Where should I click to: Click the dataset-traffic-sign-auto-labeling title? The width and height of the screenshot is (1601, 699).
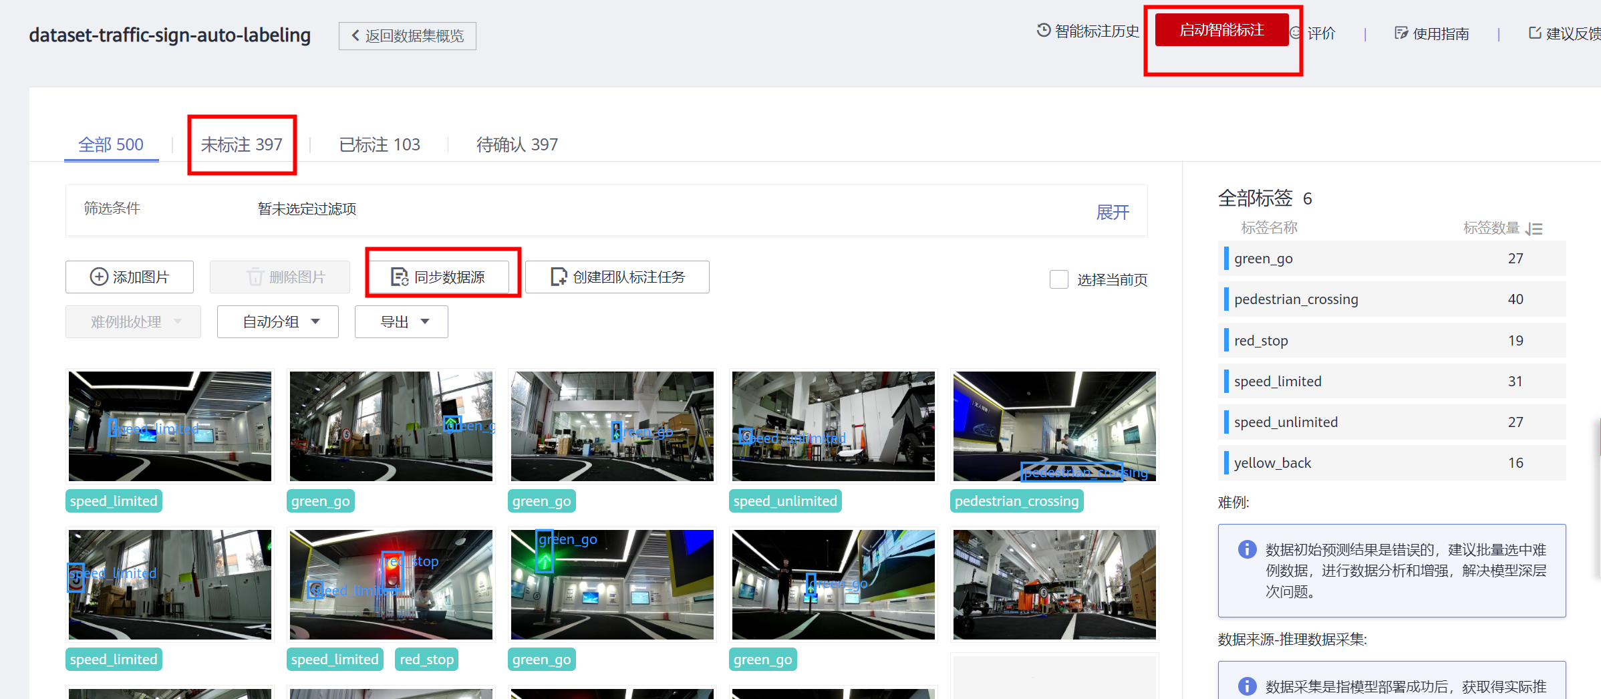pos(170,35)
